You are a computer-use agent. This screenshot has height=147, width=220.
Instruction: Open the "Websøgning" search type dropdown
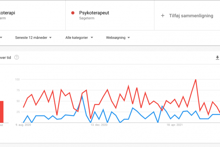(118, 37)
